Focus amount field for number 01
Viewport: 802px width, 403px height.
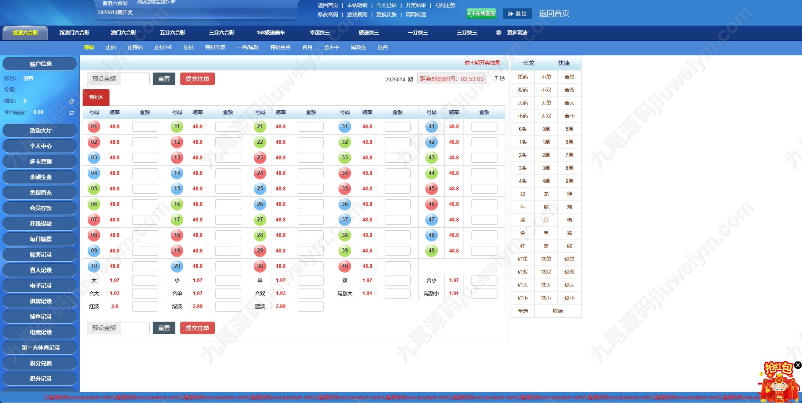pyautogui.click(x=145, y=127)
